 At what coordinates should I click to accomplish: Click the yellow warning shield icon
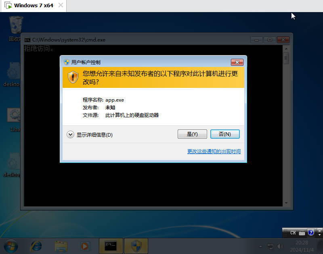click(73, 77)
